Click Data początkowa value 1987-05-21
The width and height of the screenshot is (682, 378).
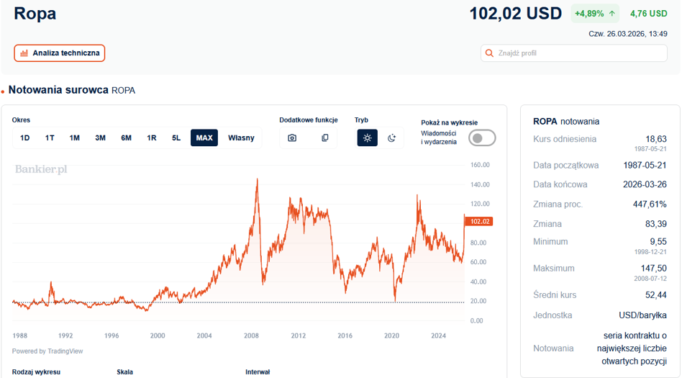coord(645,166)
